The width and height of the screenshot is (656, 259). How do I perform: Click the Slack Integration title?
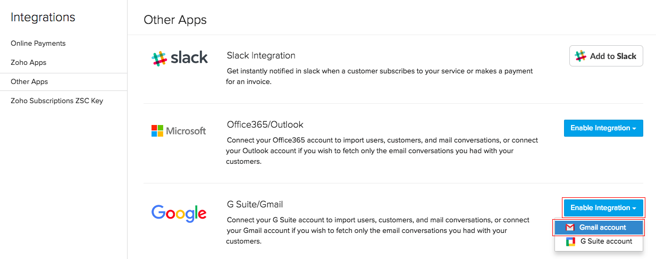[x=261, y=56]
